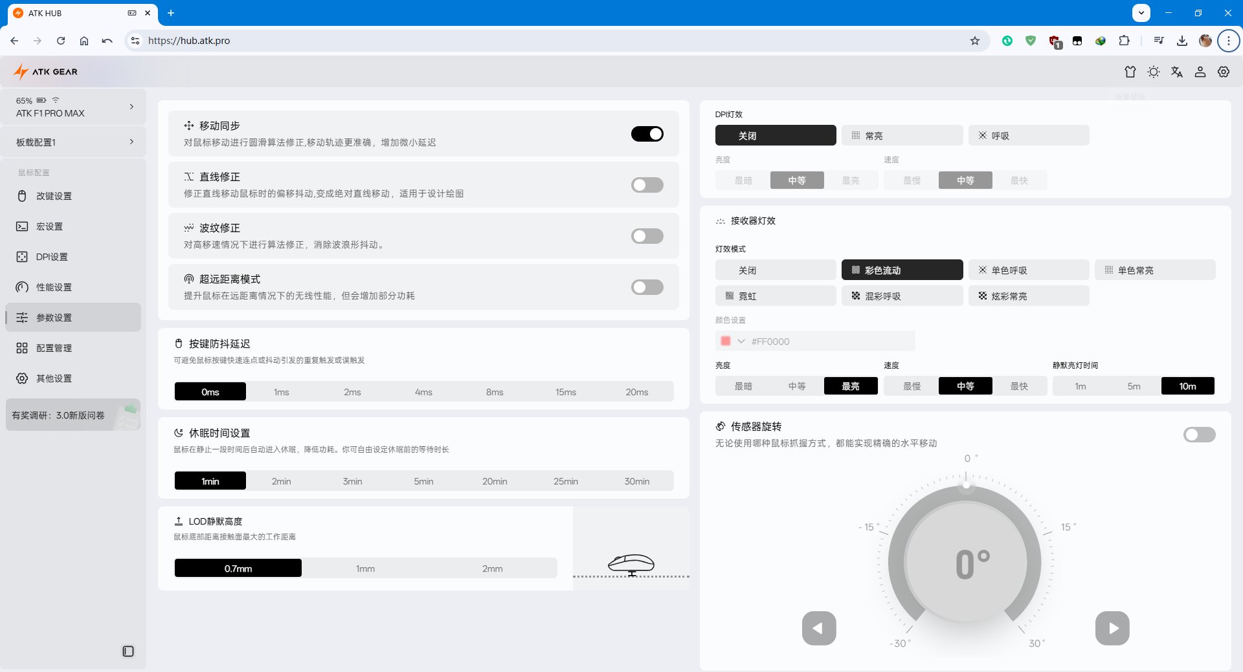The width and height of the screenshot is (1243, 672).
Task: Expand the 板载配置1 profile selector
Action: click(131, 142)
